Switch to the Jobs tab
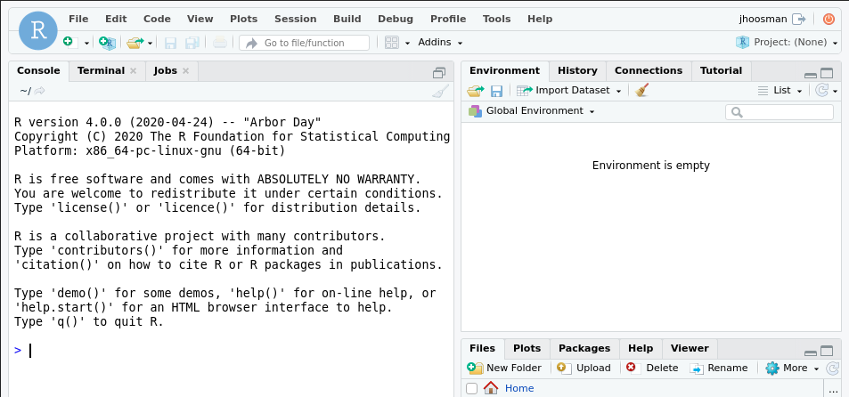The height and width of the screenshot is (397, 849). (165, 71)
